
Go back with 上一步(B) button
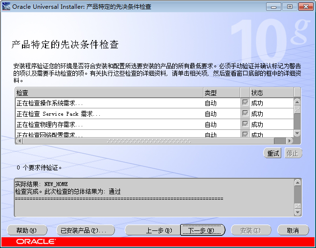pos(153,230)
